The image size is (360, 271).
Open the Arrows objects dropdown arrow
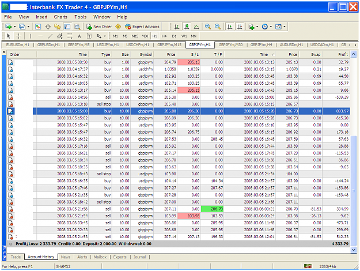coord(105,36)
